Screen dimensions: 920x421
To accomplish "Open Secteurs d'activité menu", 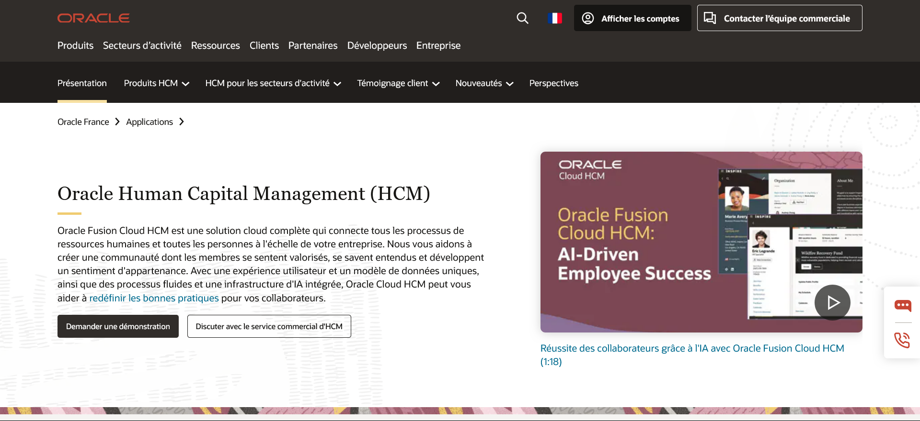I will [x=142, y=45].
